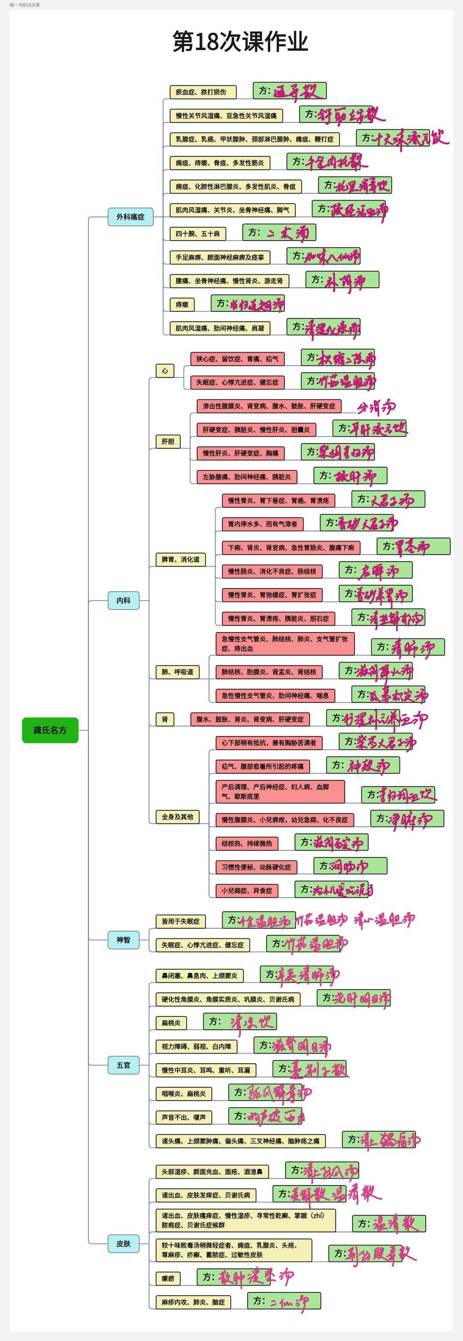
Task: Select node 慢性肝炎、肝硬变症、胸痛
Action: pos(240,453)
